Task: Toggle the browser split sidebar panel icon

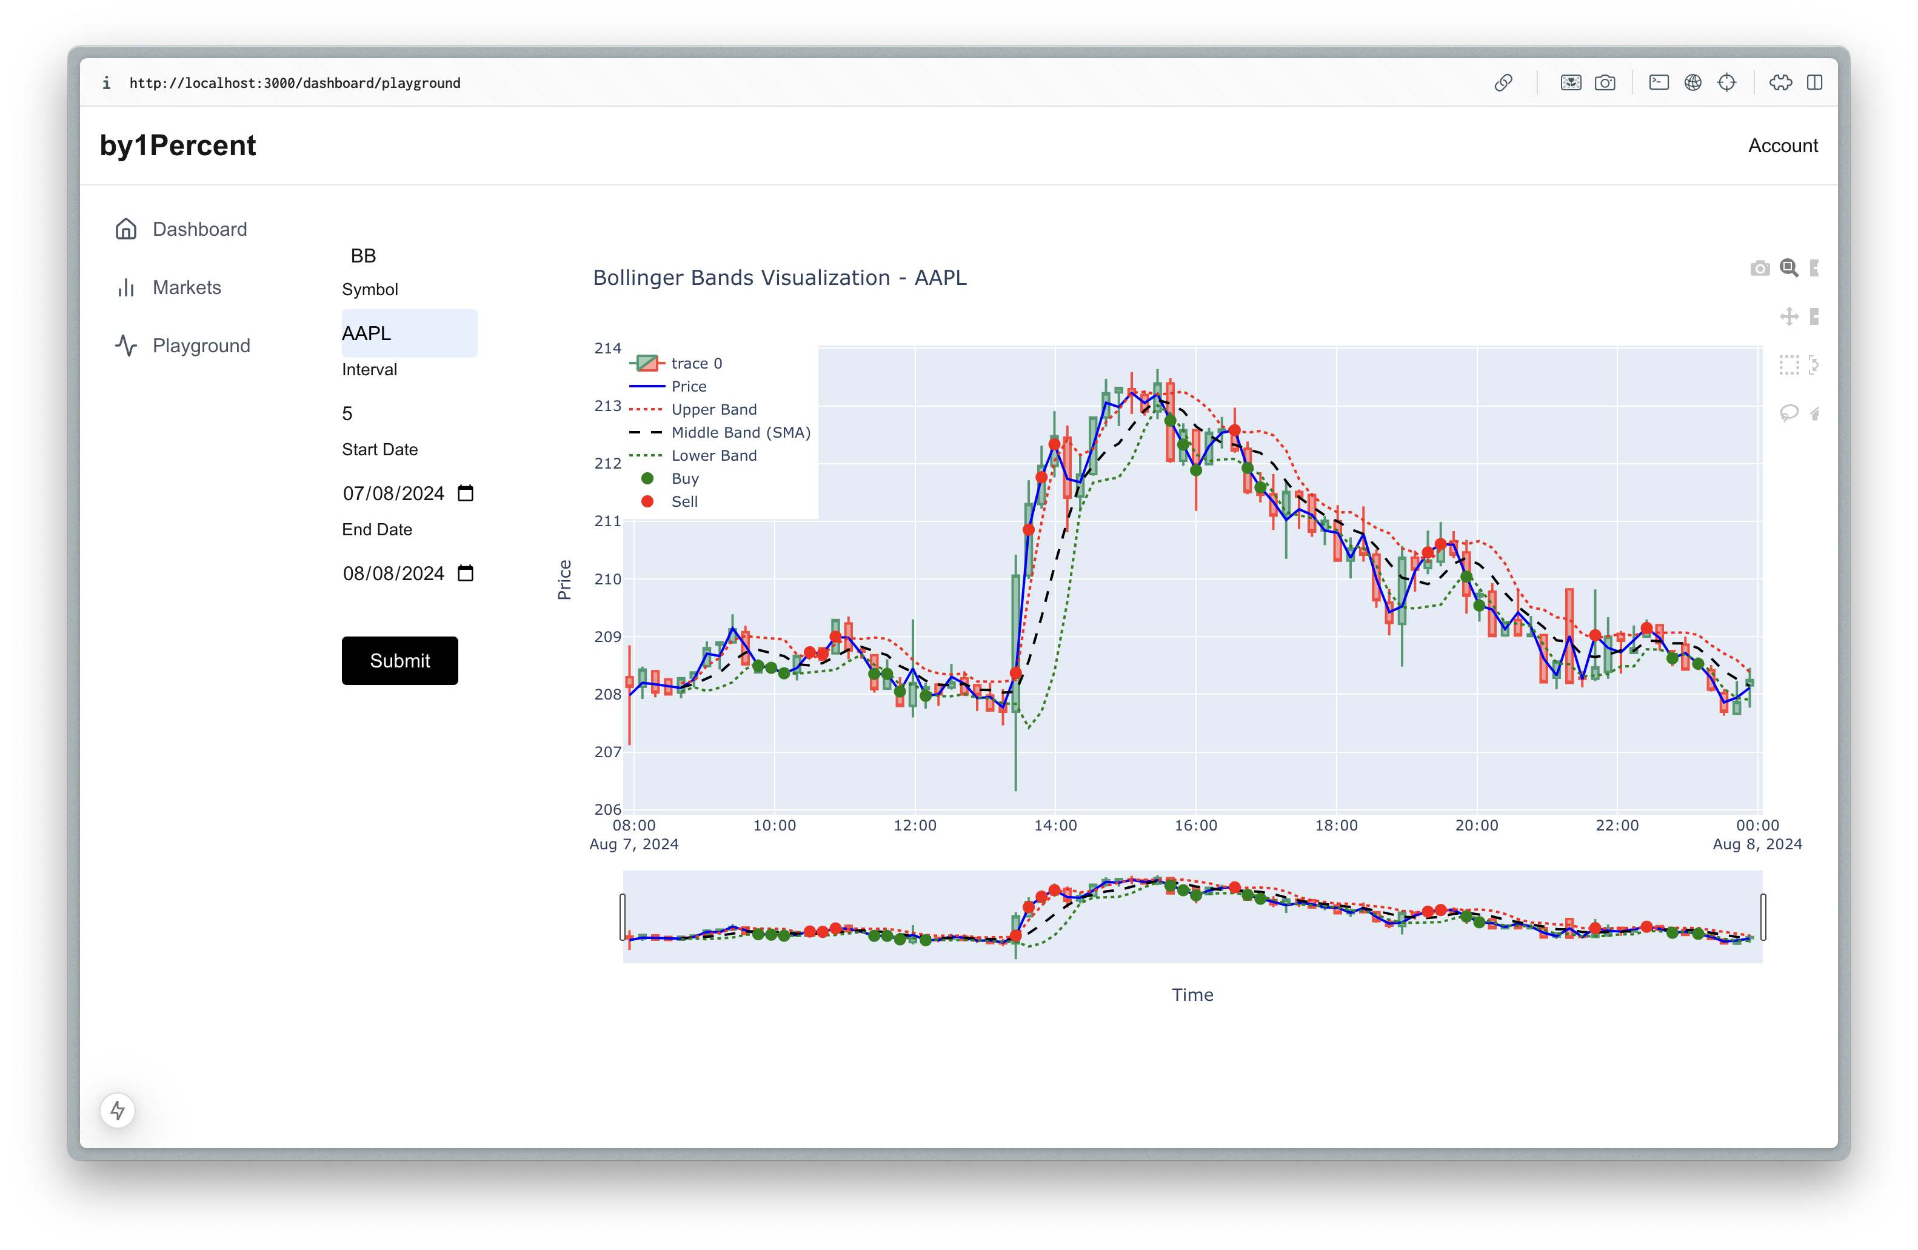Action: (x=1814, y=83)
